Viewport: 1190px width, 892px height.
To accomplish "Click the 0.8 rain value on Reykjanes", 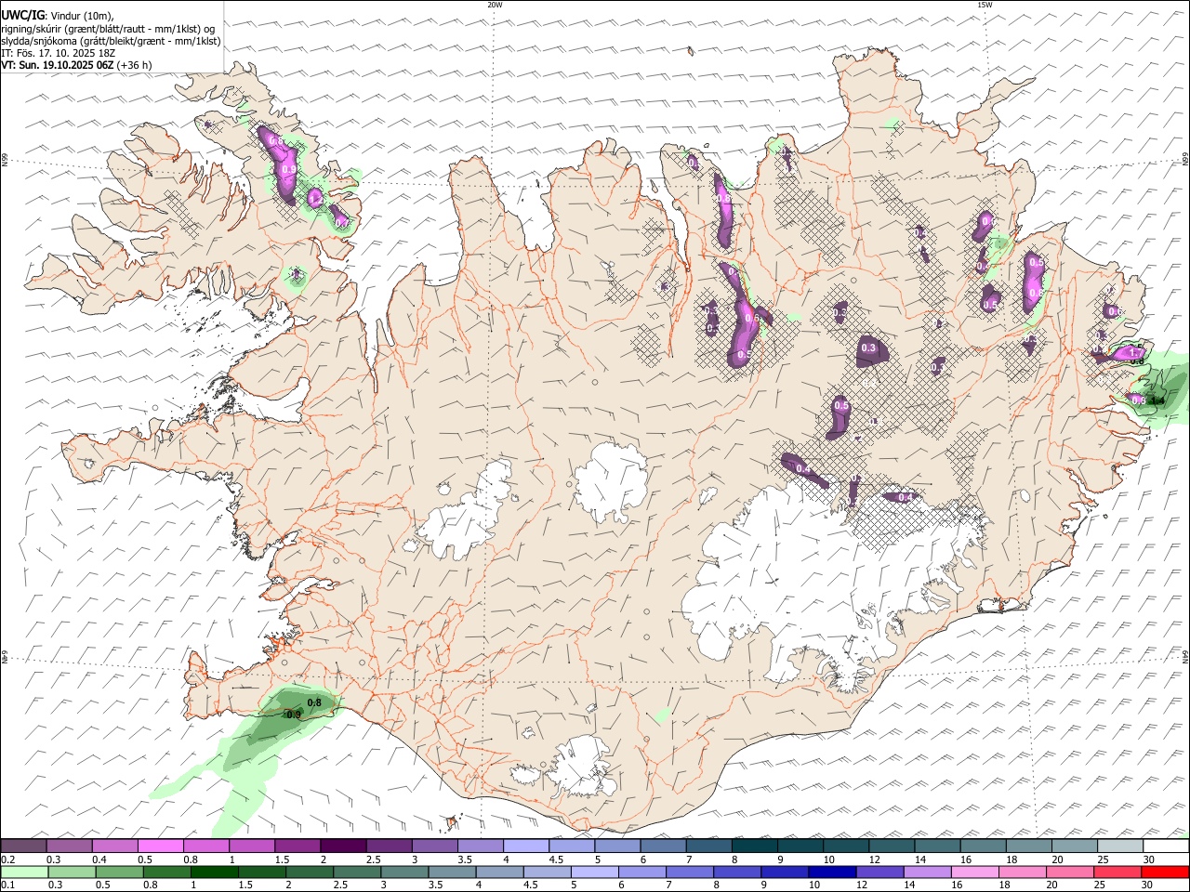I will (x=314, y=702).
